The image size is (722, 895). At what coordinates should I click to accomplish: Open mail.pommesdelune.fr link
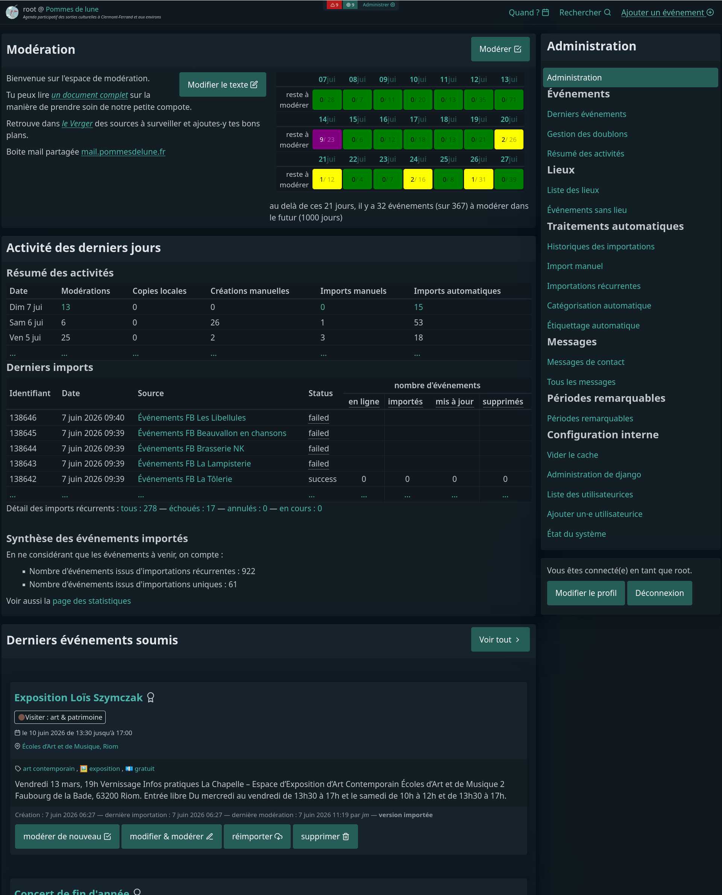(x=123, y=152)
